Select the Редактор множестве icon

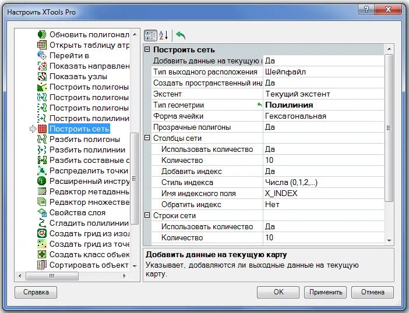pyautogui.click(x=42, y=202)
